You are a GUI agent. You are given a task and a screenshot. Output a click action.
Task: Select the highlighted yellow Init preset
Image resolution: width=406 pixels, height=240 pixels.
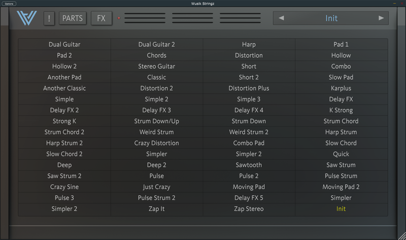coord(341,209)
